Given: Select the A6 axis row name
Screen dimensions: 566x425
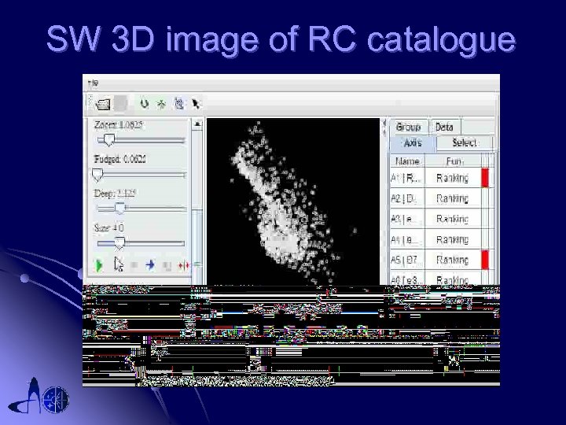Looking at the screenshot, I should pos(407,279).
